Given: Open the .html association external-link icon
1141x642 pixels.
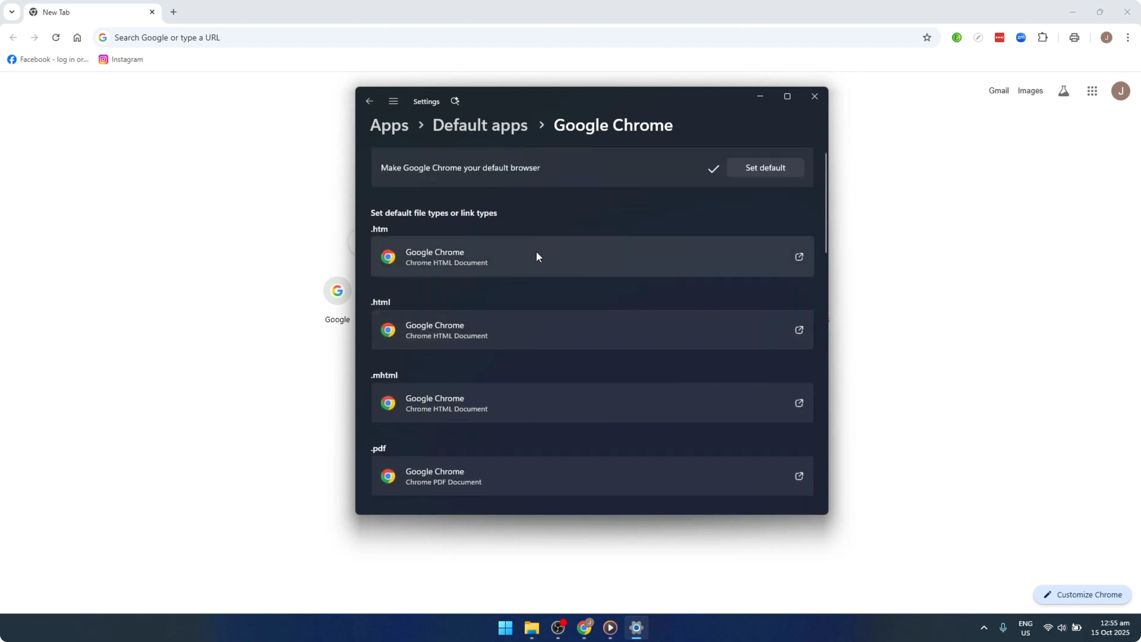Looking at the screenshot, I should [799, 330].
